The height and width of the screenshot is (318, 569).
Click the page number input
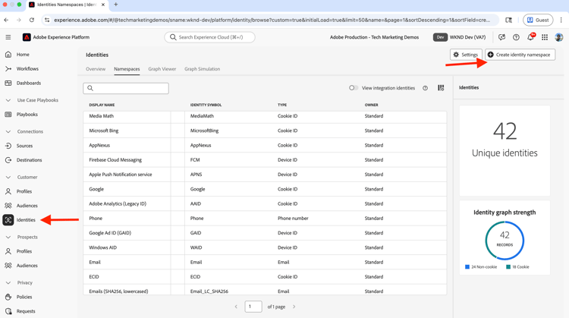(253, 307)
